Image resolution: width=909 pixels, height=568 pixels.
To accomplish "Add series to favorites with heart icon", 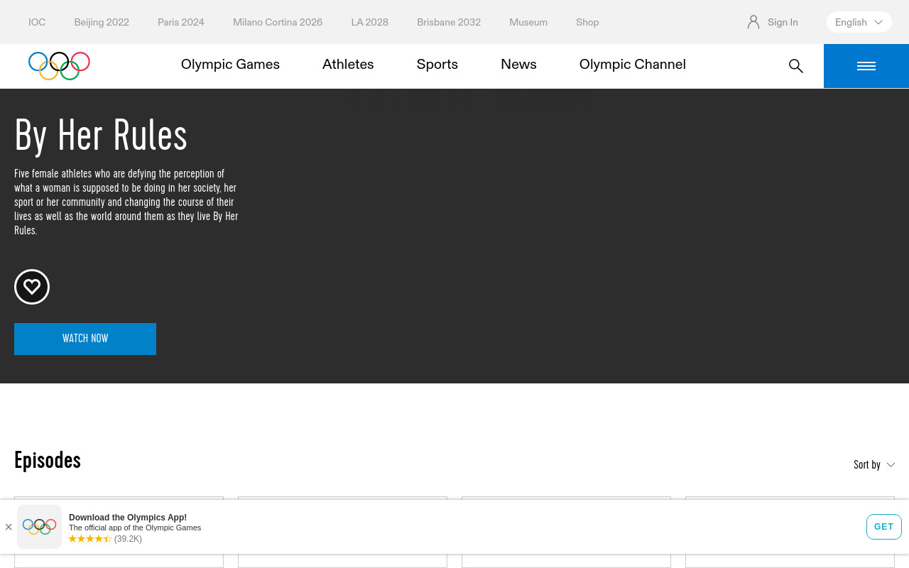I will (x=32, y=287).
